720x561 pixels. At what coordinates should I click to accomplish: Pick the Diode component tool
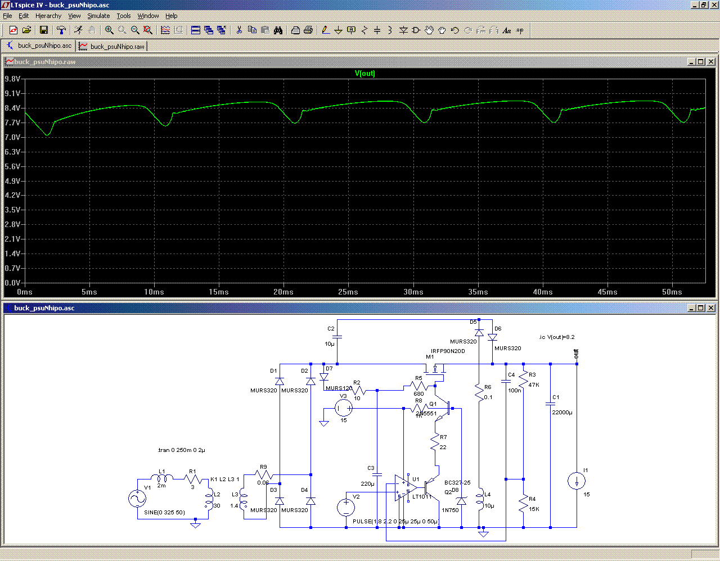click(403, 30)
